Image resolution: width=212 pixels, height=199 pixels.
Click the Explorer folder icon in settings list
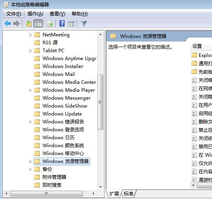pos(194,55)
